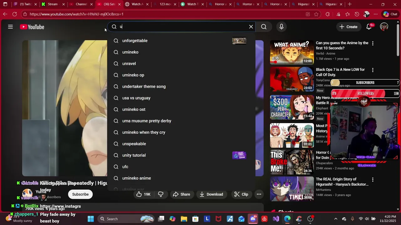Select suggestion "usa vs uruguay"
This screenshot has width=401, height=225.
point(181,98)
